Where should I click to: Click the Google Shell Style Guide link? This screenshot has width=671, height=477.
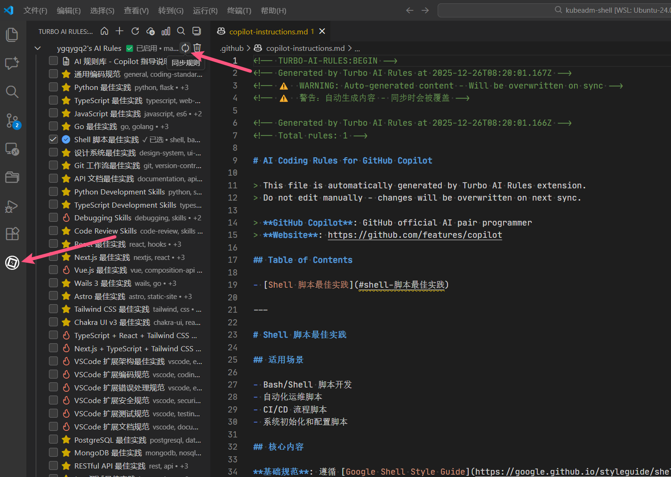point(405,471)
